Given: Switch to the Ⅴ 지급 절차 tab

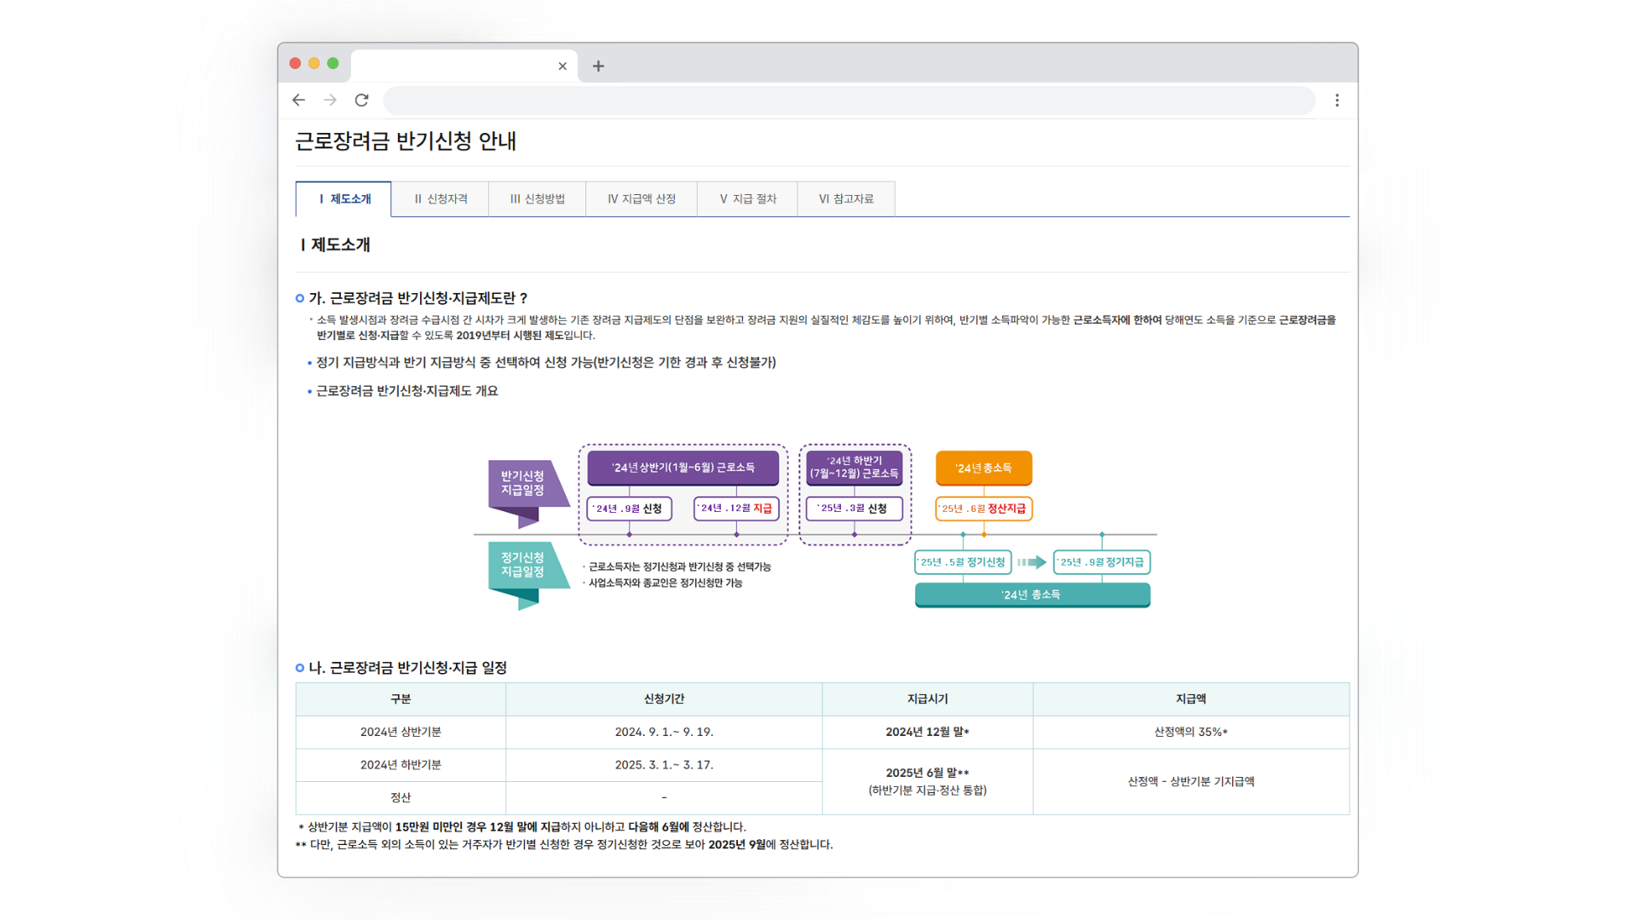Looking at the screenshot, I should pyautogui.click(x=747, y=199).
